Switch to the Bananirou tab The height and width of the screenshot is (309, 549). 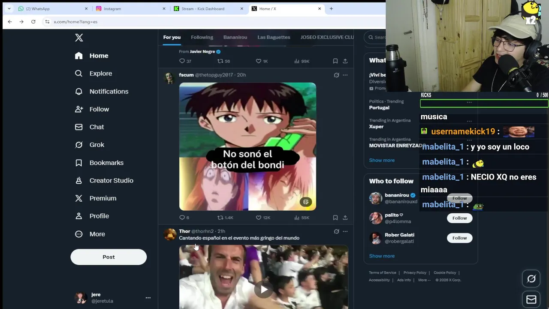pos(235,37)
